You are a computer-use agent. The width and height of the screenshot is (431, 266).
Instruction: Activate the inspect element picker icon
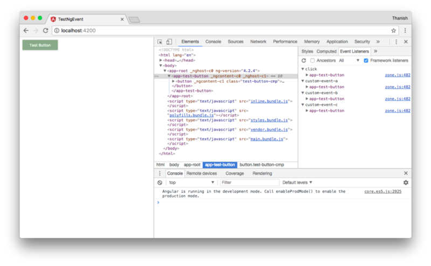160,41
